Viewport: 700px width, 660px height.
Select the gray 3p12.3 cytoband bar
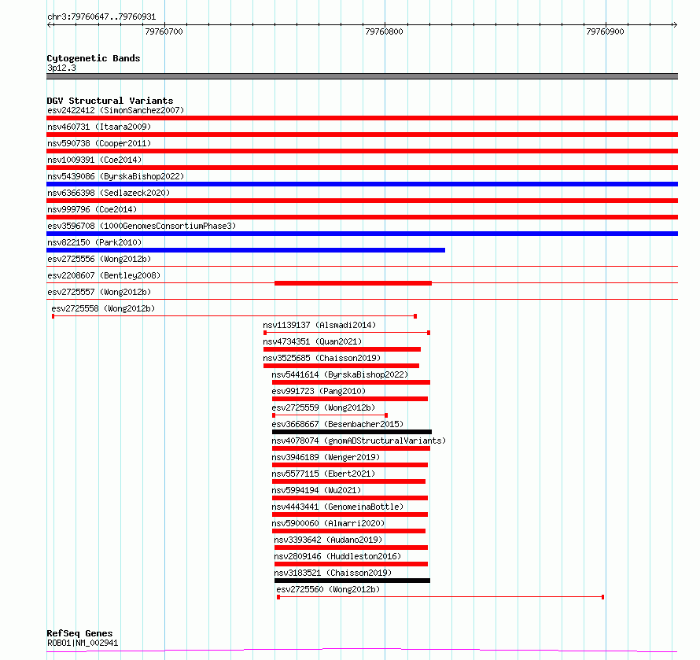pyautogui.click(x=362, y=76)
